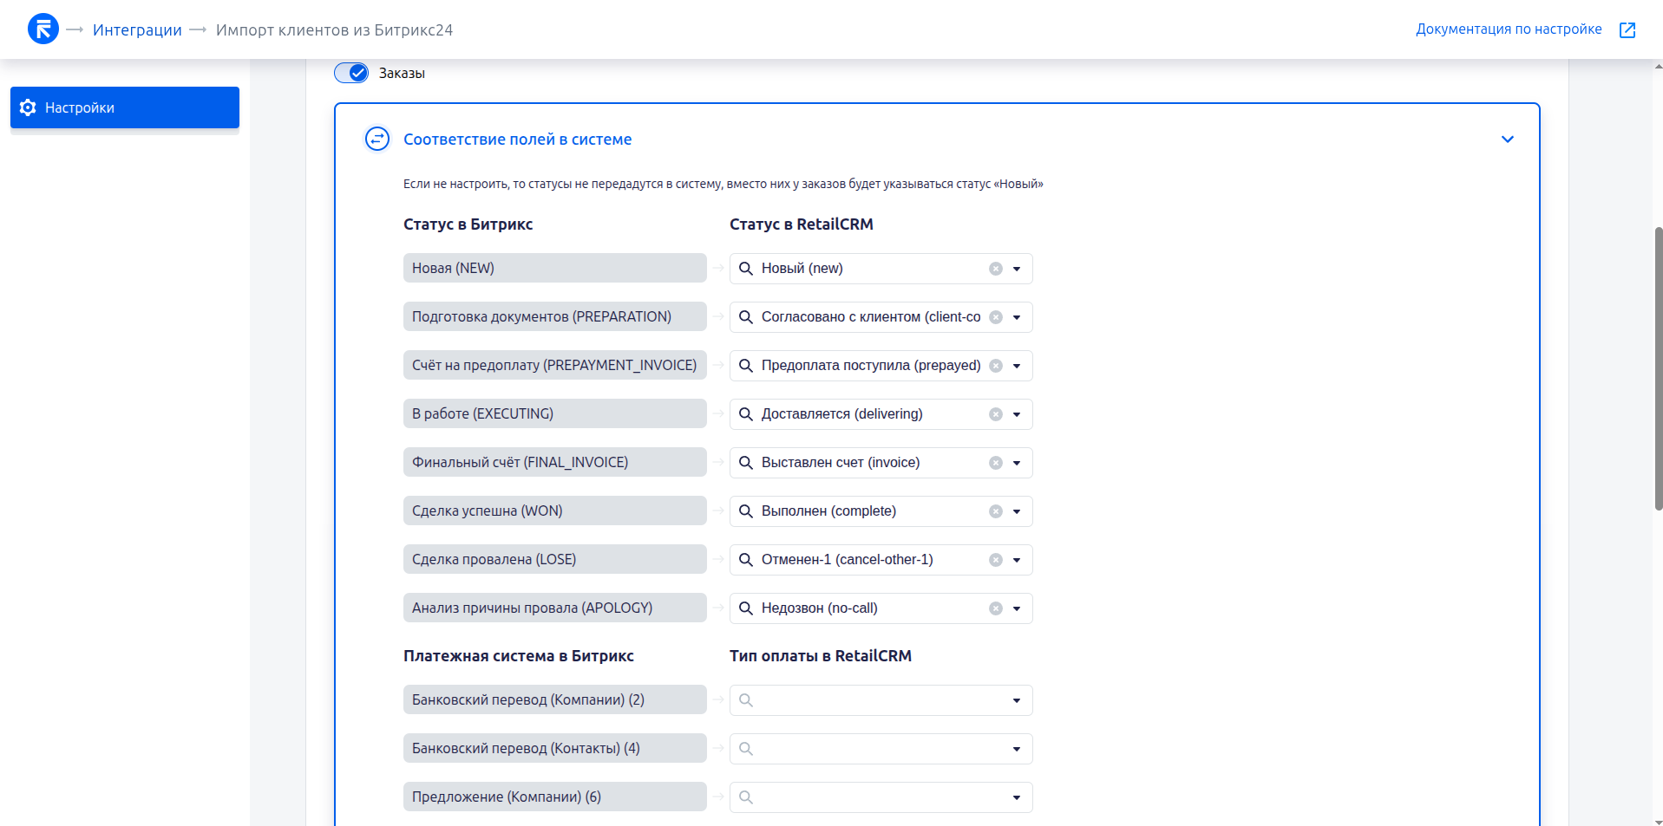Click search icon in Согласовано с клиентом field
This screenshot has width=1663, height=826.
coord(746,317)
